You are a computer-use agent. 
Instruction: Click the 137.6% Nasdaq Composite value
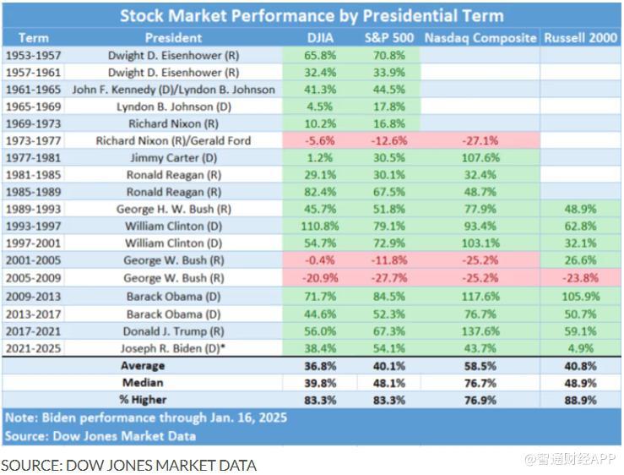click(x=480, y=330)
